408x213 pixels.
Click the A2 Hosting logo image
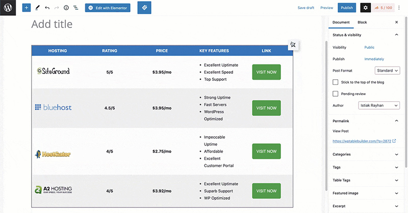click(x=54, y=190)
